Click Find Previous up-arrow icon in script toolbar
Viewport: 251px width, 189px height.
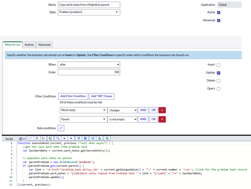click(x=71, y=138)
